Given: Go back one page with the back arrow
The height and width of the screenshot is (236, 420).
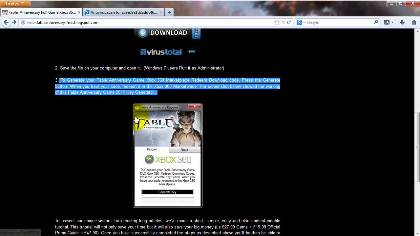Looking at the screenshot, I should click(x=6, y=22).
